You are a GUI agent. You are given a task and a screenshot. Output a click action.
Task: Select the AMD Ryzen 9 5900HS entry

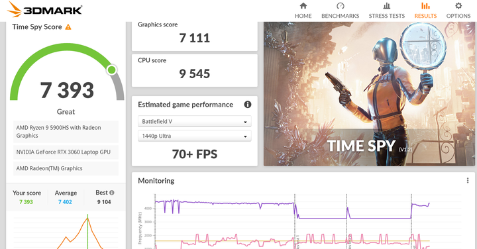[66, 132]
